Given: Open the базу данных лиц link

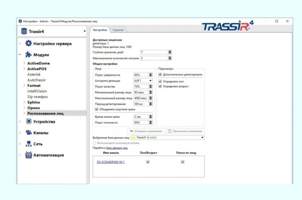Looking at the screenshot, I should 117,148.
